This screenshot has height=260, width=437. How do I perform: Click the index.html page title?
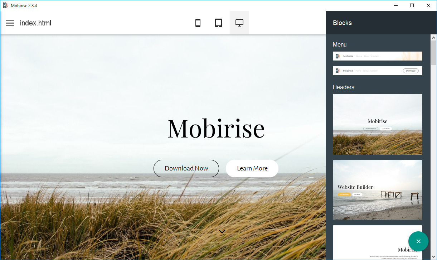[x=35, y=23]
